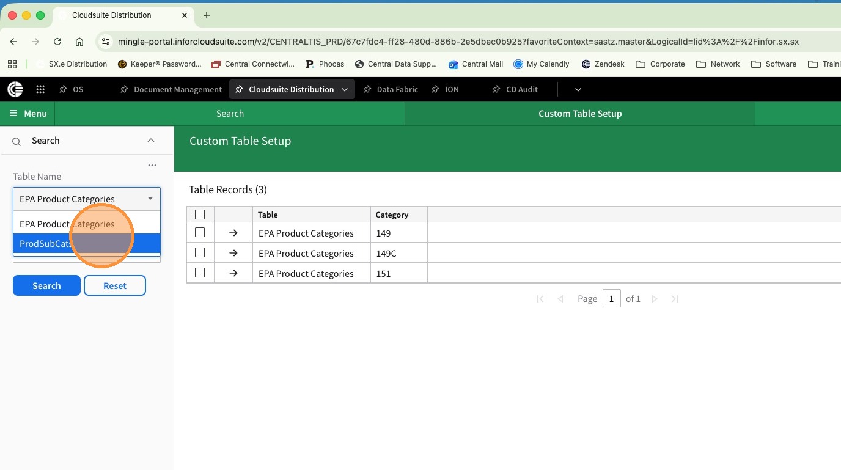Click the browser back arrow
The image size is (841, 470).
(x=13, y=42)
